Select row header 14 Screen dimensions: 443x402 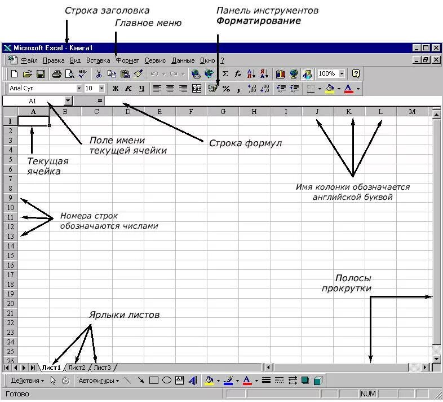click(11, 246)
